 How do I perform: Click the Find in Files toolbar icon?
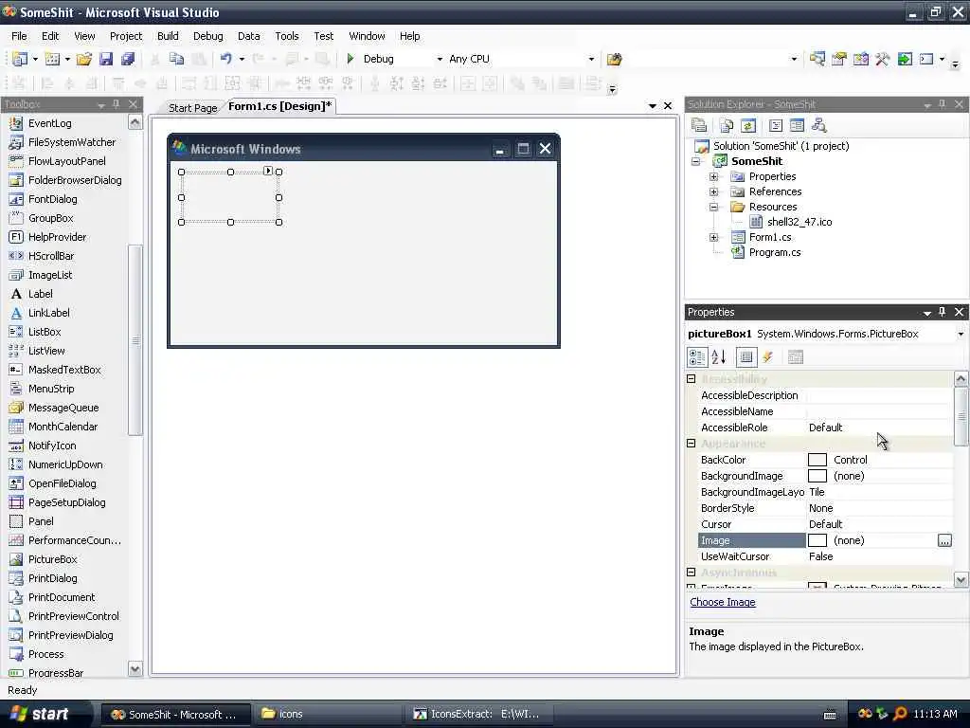coord(614,59)
